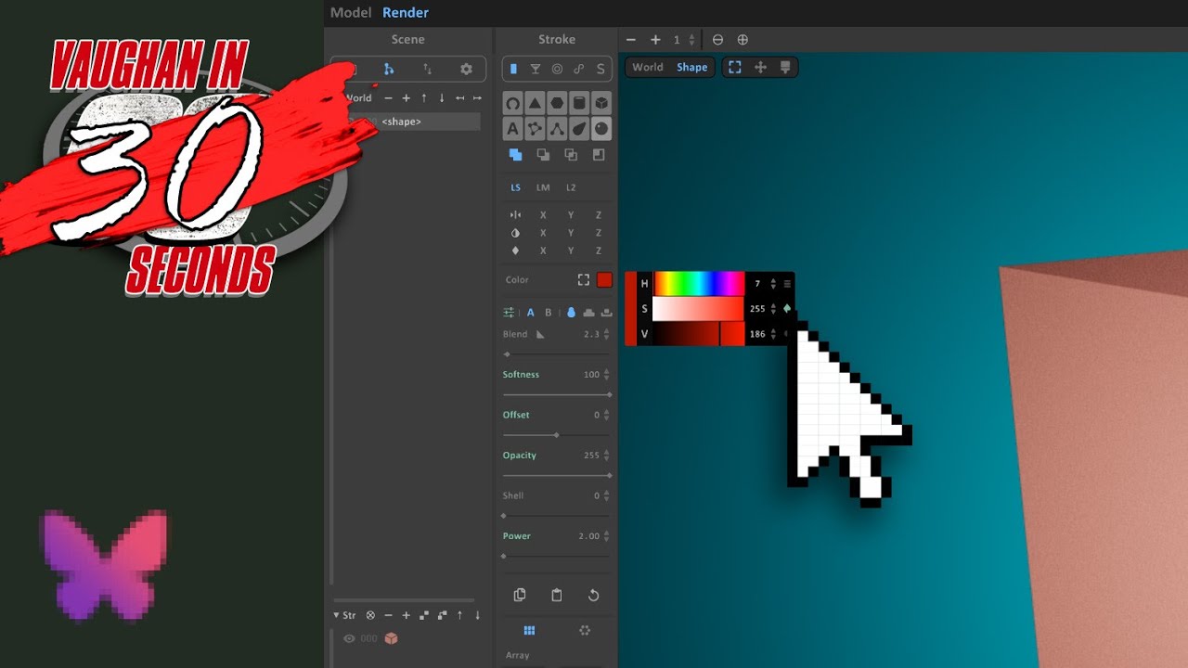
Task: Open the Scene sort arrows icon
Action: pos(427,70)
